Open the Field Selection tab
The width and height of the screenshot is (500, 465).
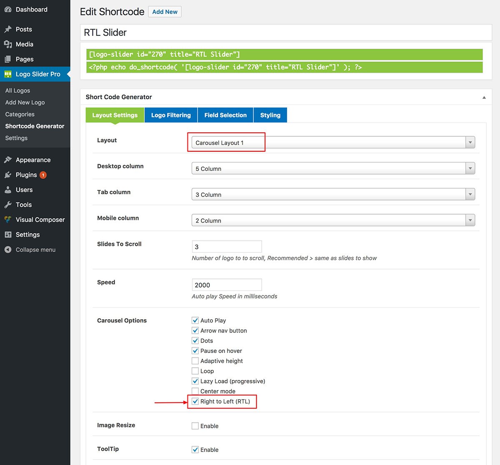pyautogui.click(x=225, y=115)
